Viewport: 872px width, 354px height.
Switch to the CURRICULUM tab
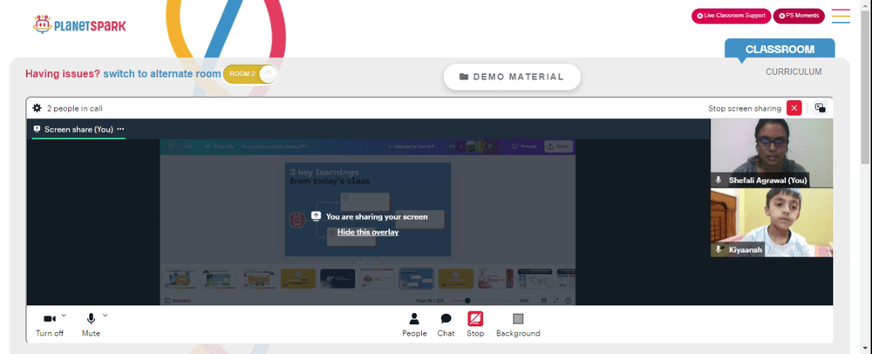[x=794, y=71]
